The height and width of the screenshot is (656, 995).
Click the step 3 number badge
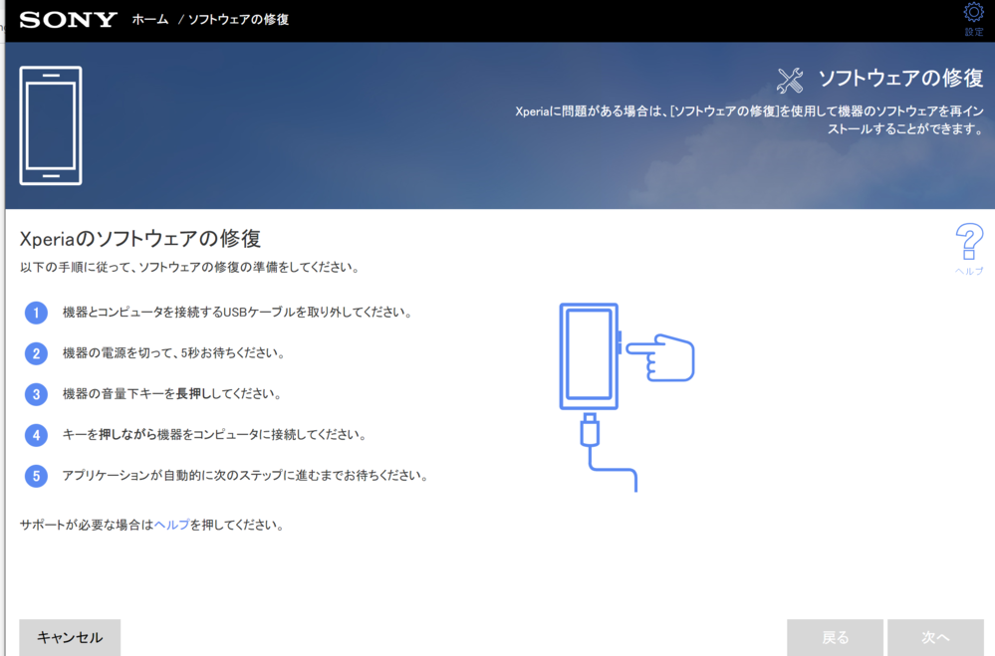36,394
